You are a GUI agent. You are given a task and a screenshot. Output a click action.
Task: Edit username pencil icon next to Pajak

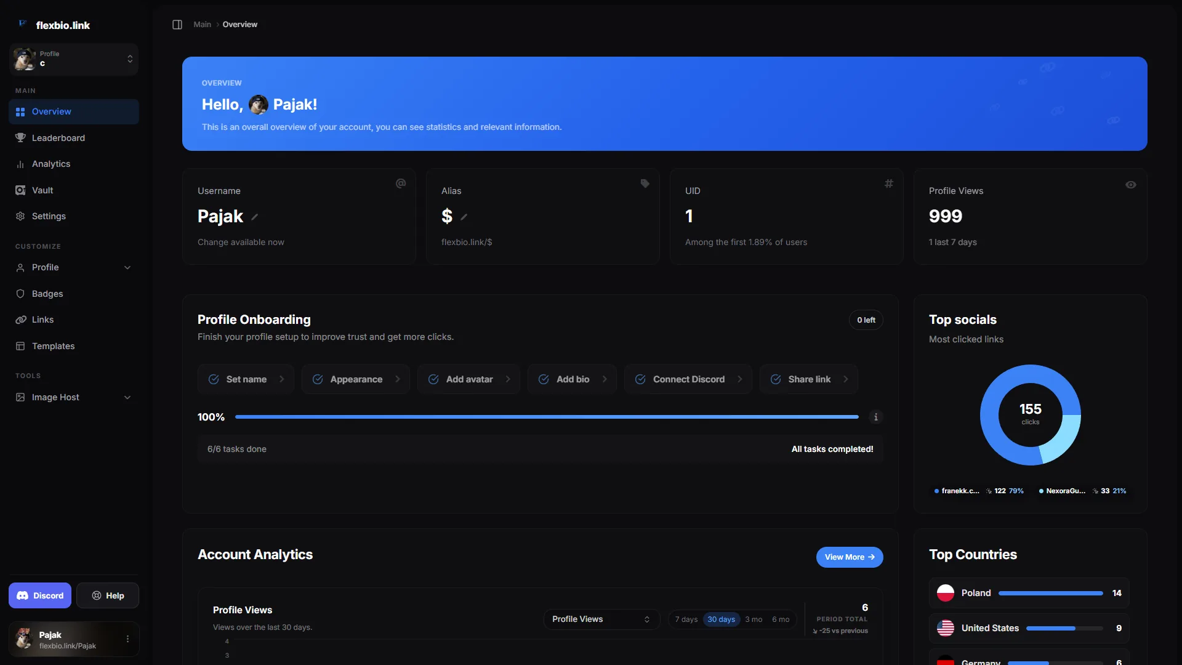click(254, 217)
